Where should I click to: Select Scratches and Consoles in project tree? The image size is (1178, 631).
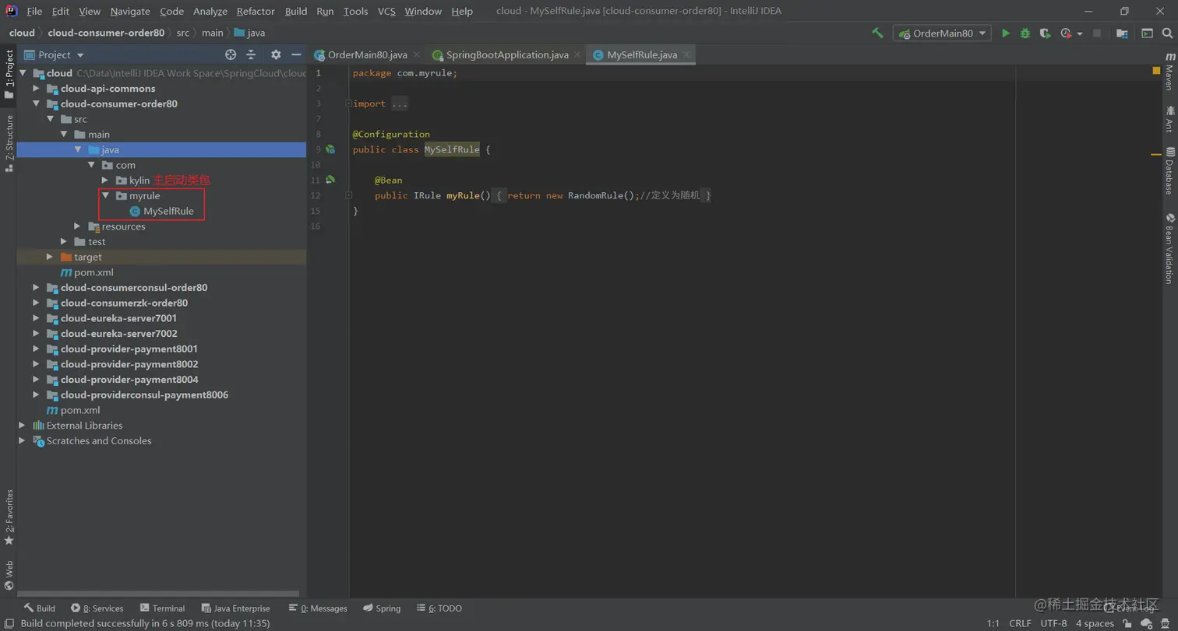99,441
